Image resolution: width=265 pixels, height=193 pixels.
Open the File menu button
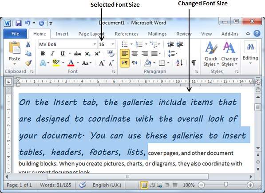pyautogui.click(x=15, y=34)
